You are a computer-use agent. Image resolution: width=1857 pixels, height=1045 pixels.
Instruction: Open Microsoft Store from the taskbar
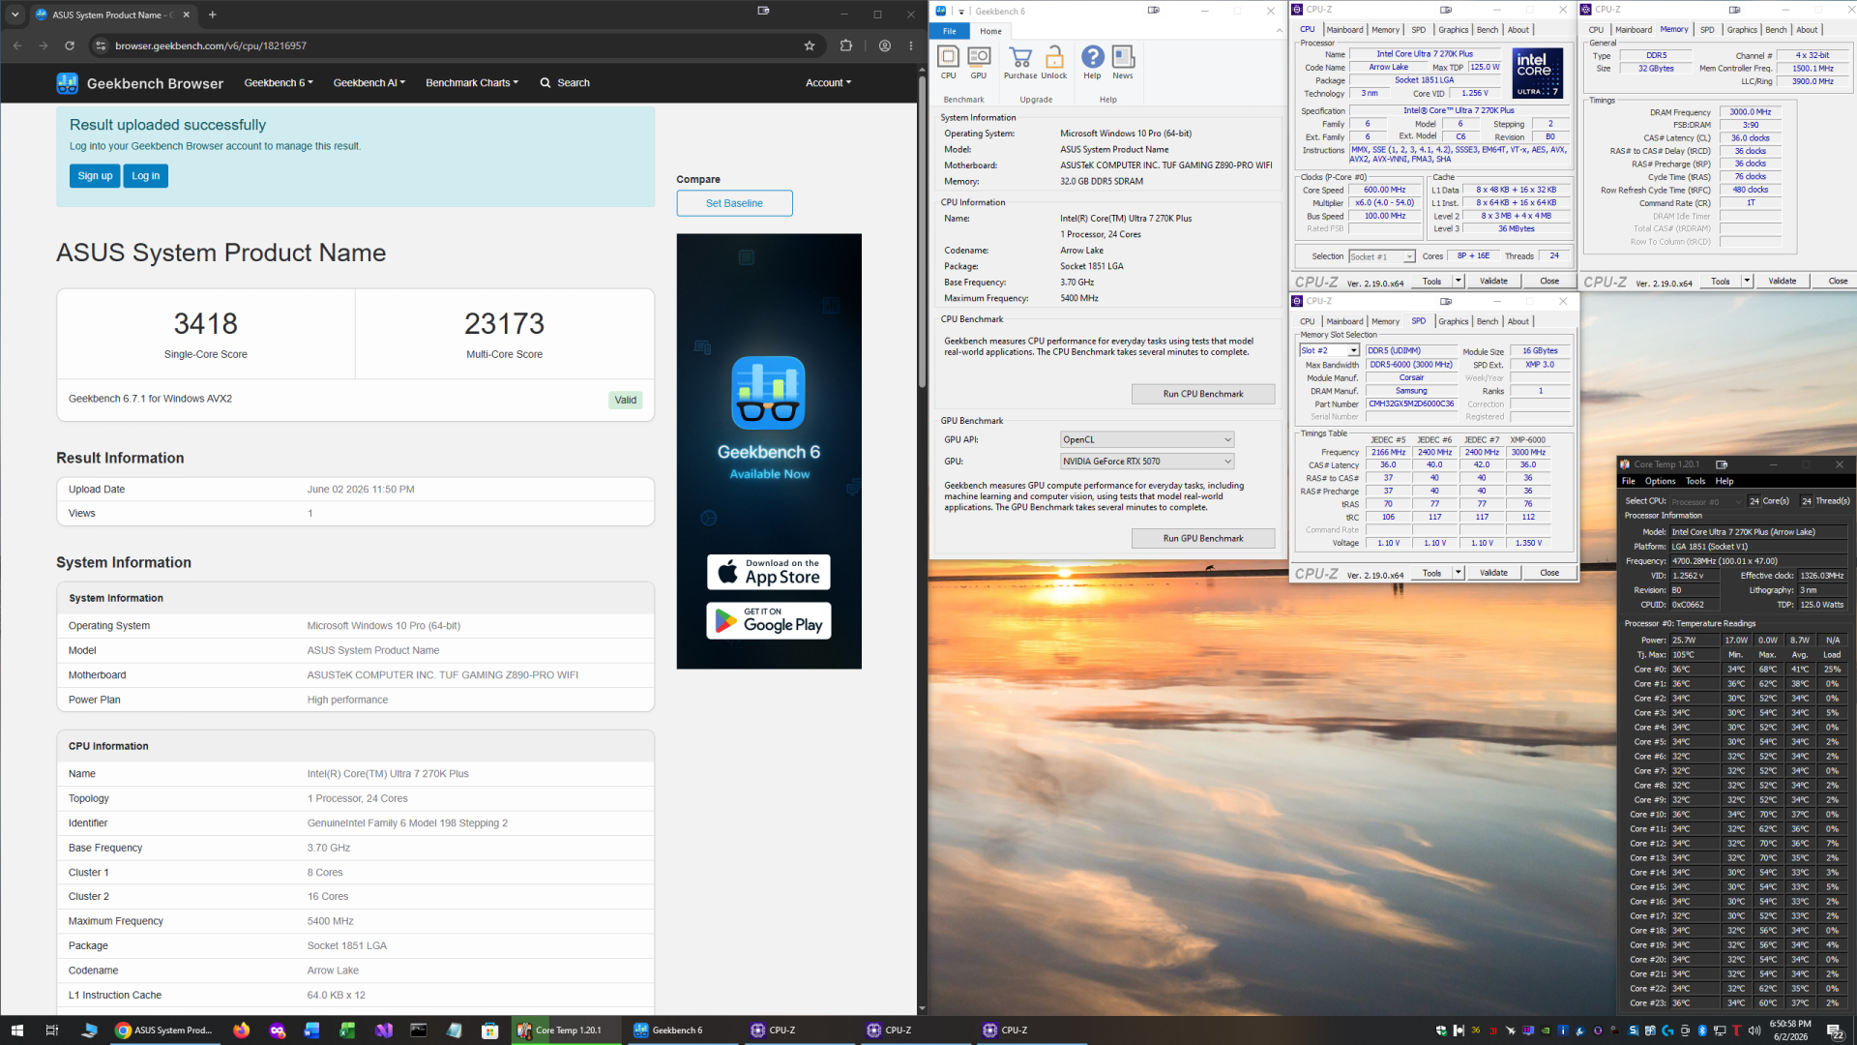[x=490, y=1030]
